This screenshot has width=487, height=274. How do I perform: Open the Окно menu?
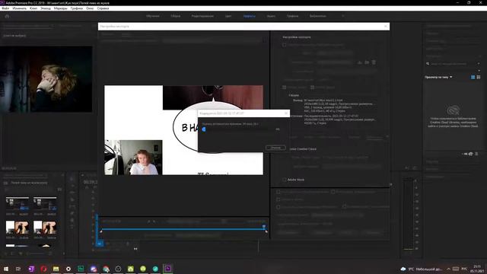[90, 8]
